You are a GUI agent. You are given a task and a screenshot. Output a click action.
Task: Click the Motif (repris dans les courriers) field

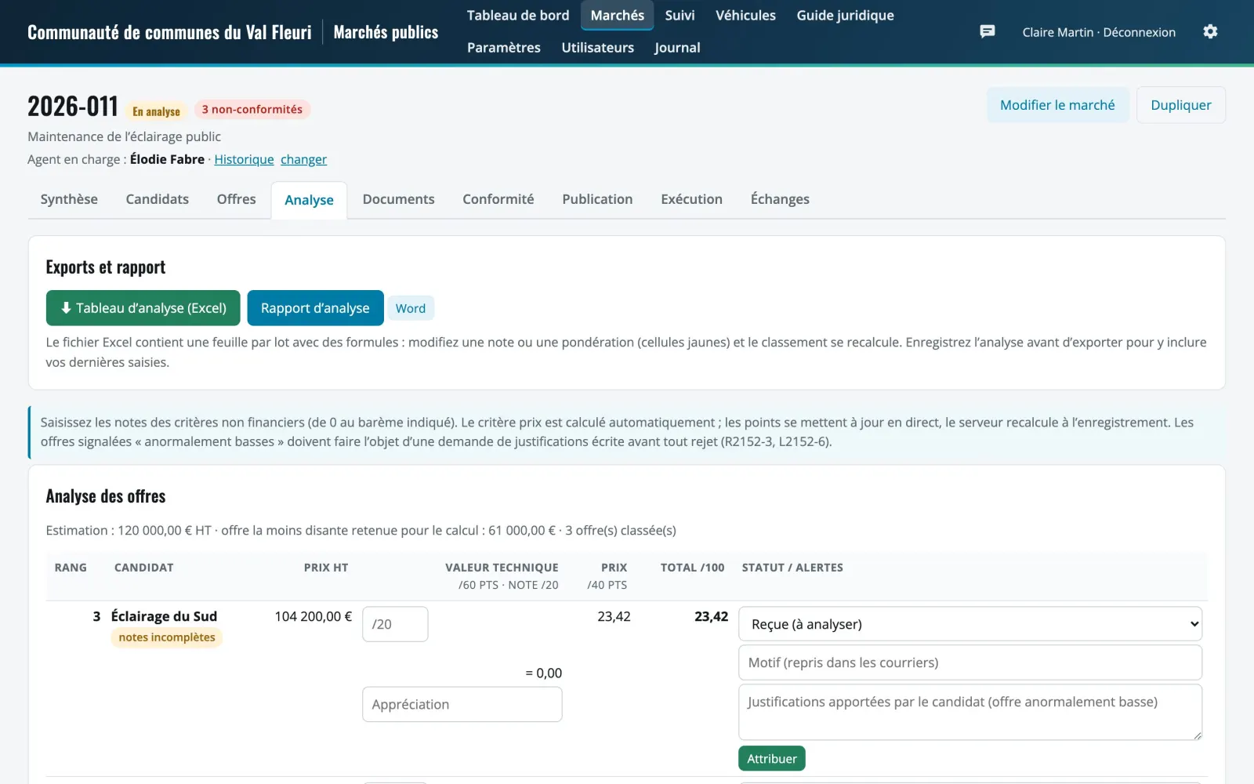pyautogui.click(x=970, y=662)
